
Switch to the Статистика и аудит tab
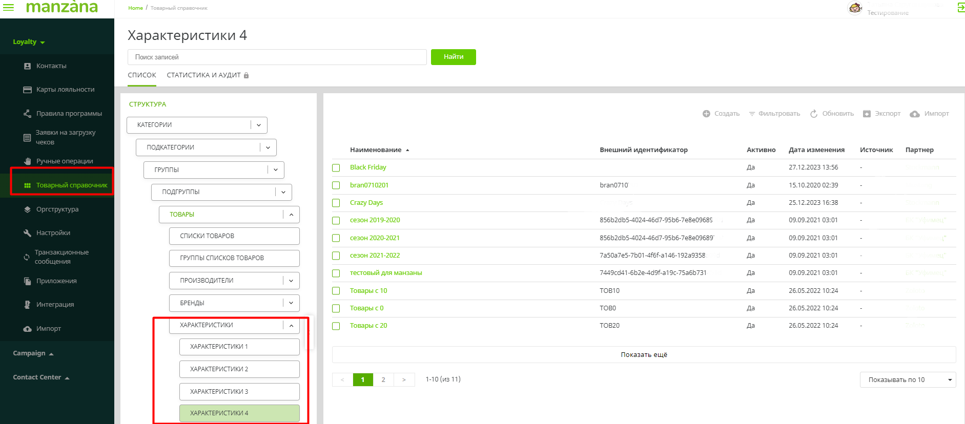point(203,75)
